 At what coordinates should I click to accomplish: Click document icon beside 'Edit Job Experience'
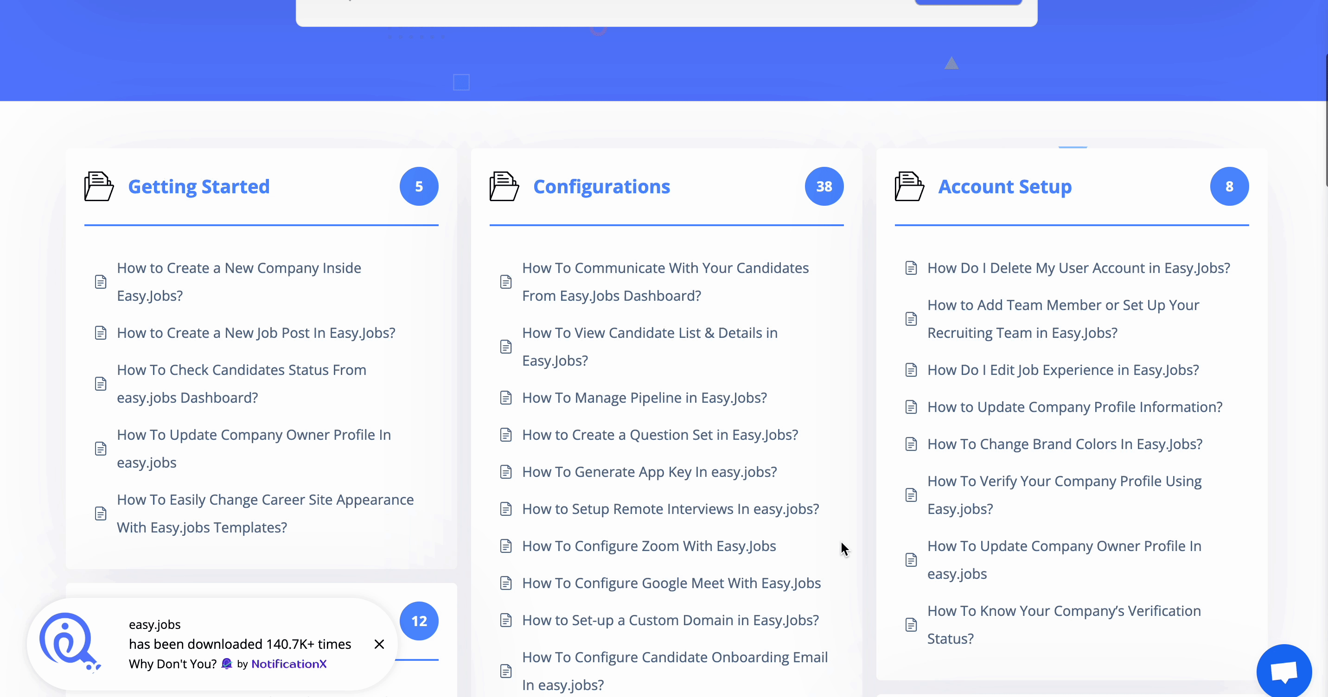click(911, 370)
